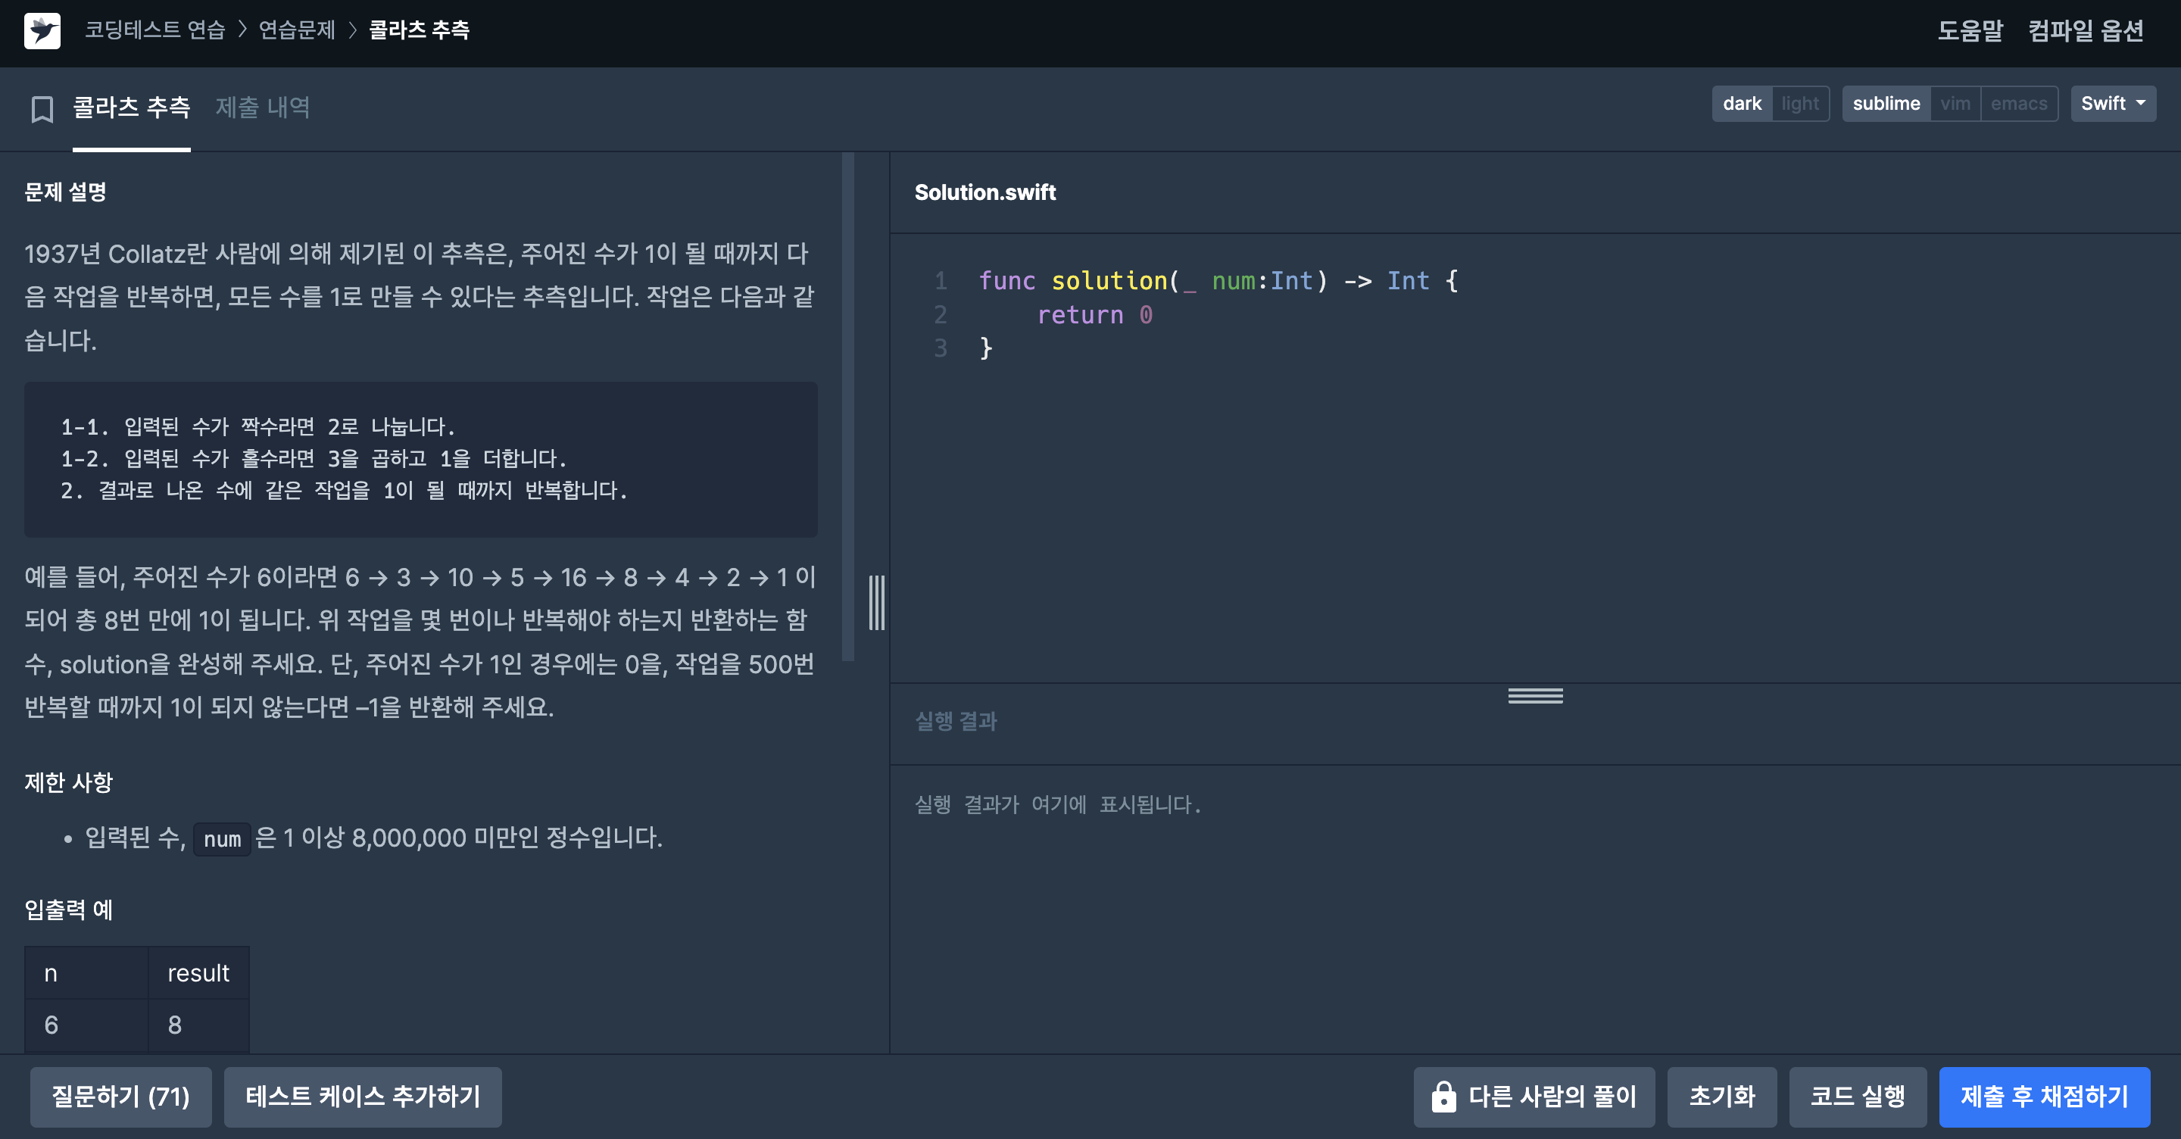Click the bookmark icon beside 콜라츠 추측
The image size is (2181, 1139).
42,108
